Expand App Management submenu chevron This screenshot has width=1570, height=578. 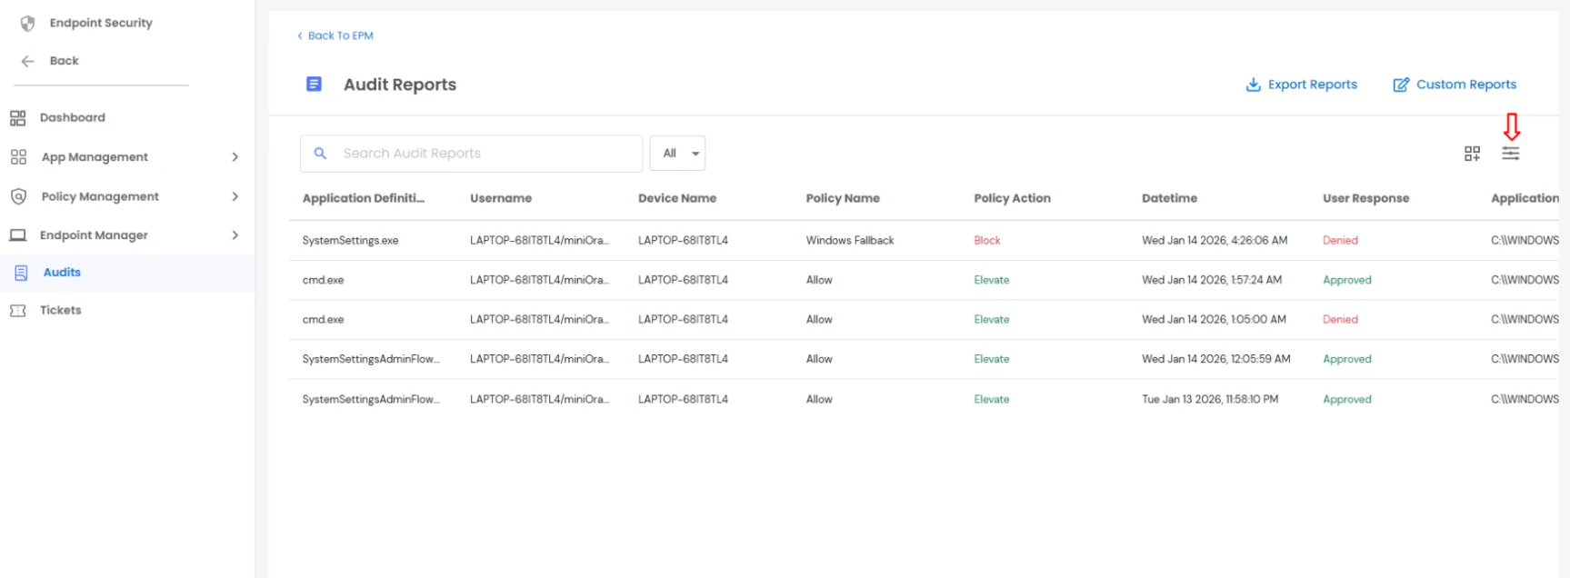[x=235, y=157]
